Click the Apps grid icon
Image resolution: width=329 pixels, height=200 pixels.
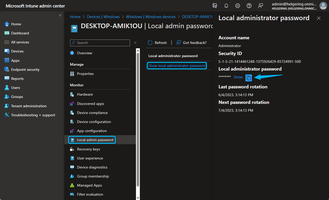click(7, 60)
